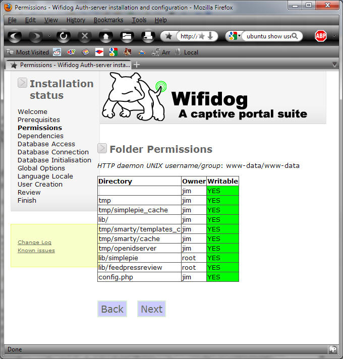
Task: Click Dependencies in the sidebar
Action: click(x=40, y=136)
